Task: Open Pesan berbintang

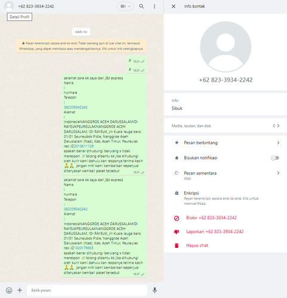Action: point(226,143)
